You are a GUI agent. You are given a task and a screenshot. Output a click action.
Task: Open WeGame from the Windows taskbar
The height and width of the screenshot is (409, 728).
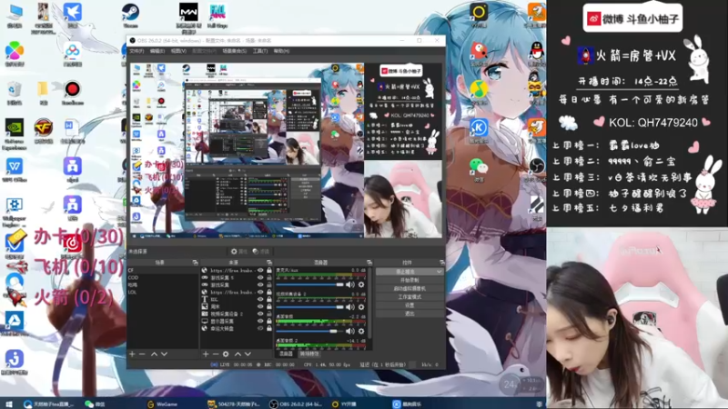(163, 404)
